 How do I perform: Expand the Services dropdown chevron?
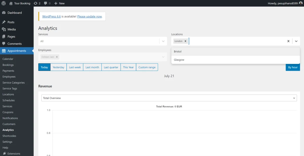[x=163, y=41]
